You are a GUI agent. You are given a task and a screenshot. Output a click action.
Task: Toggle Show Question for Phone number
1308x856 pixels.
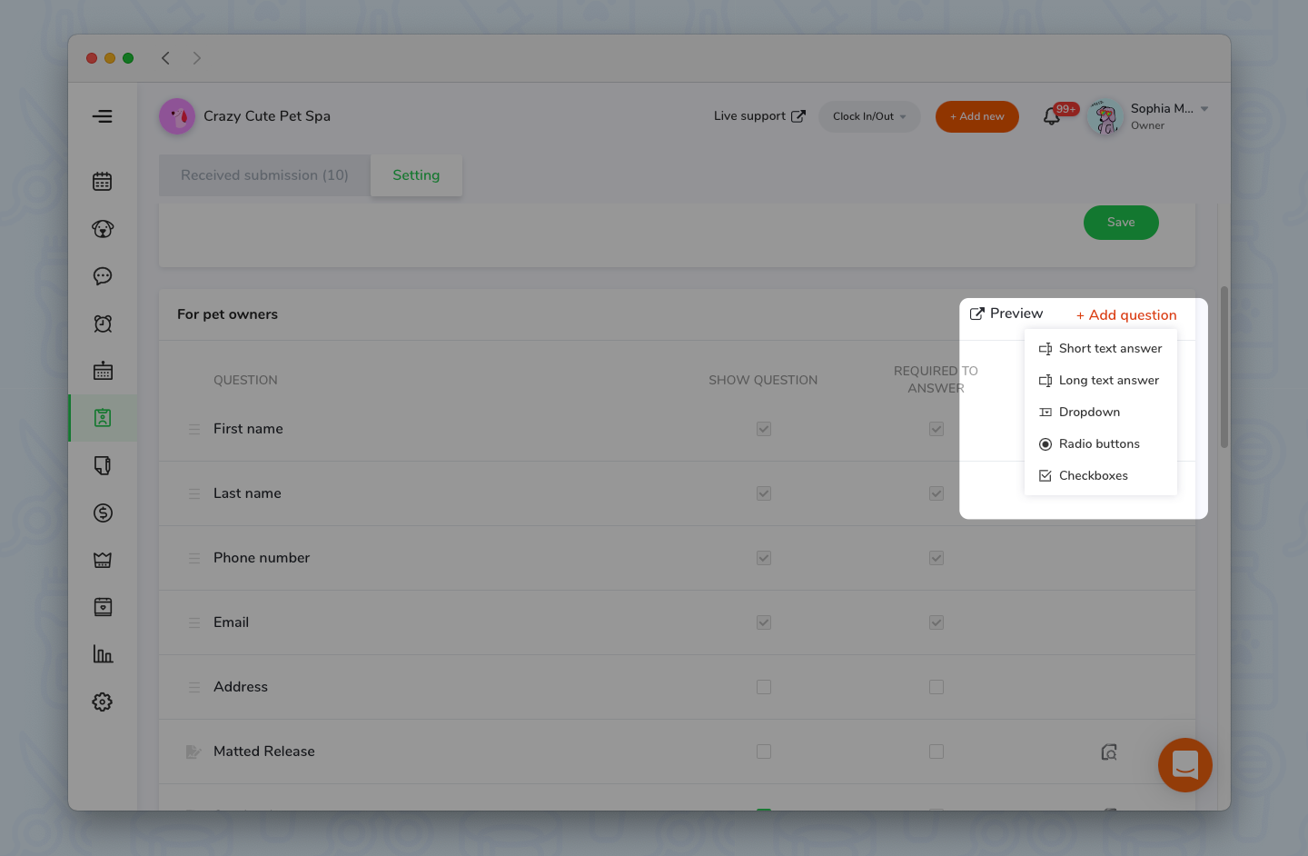click(x=764, y=558)
